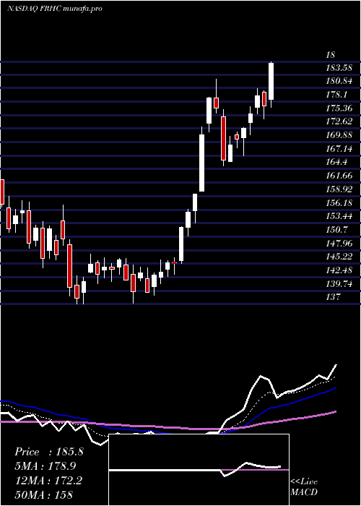
Task: Select the 183.58 price axis label
Action: (339, 68)
